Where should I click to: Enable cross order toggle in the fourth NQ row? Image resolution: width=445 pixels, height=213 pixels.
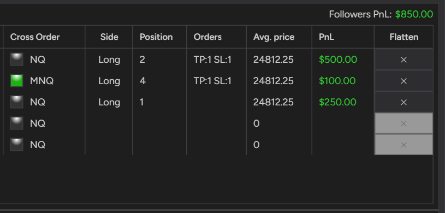17,123
